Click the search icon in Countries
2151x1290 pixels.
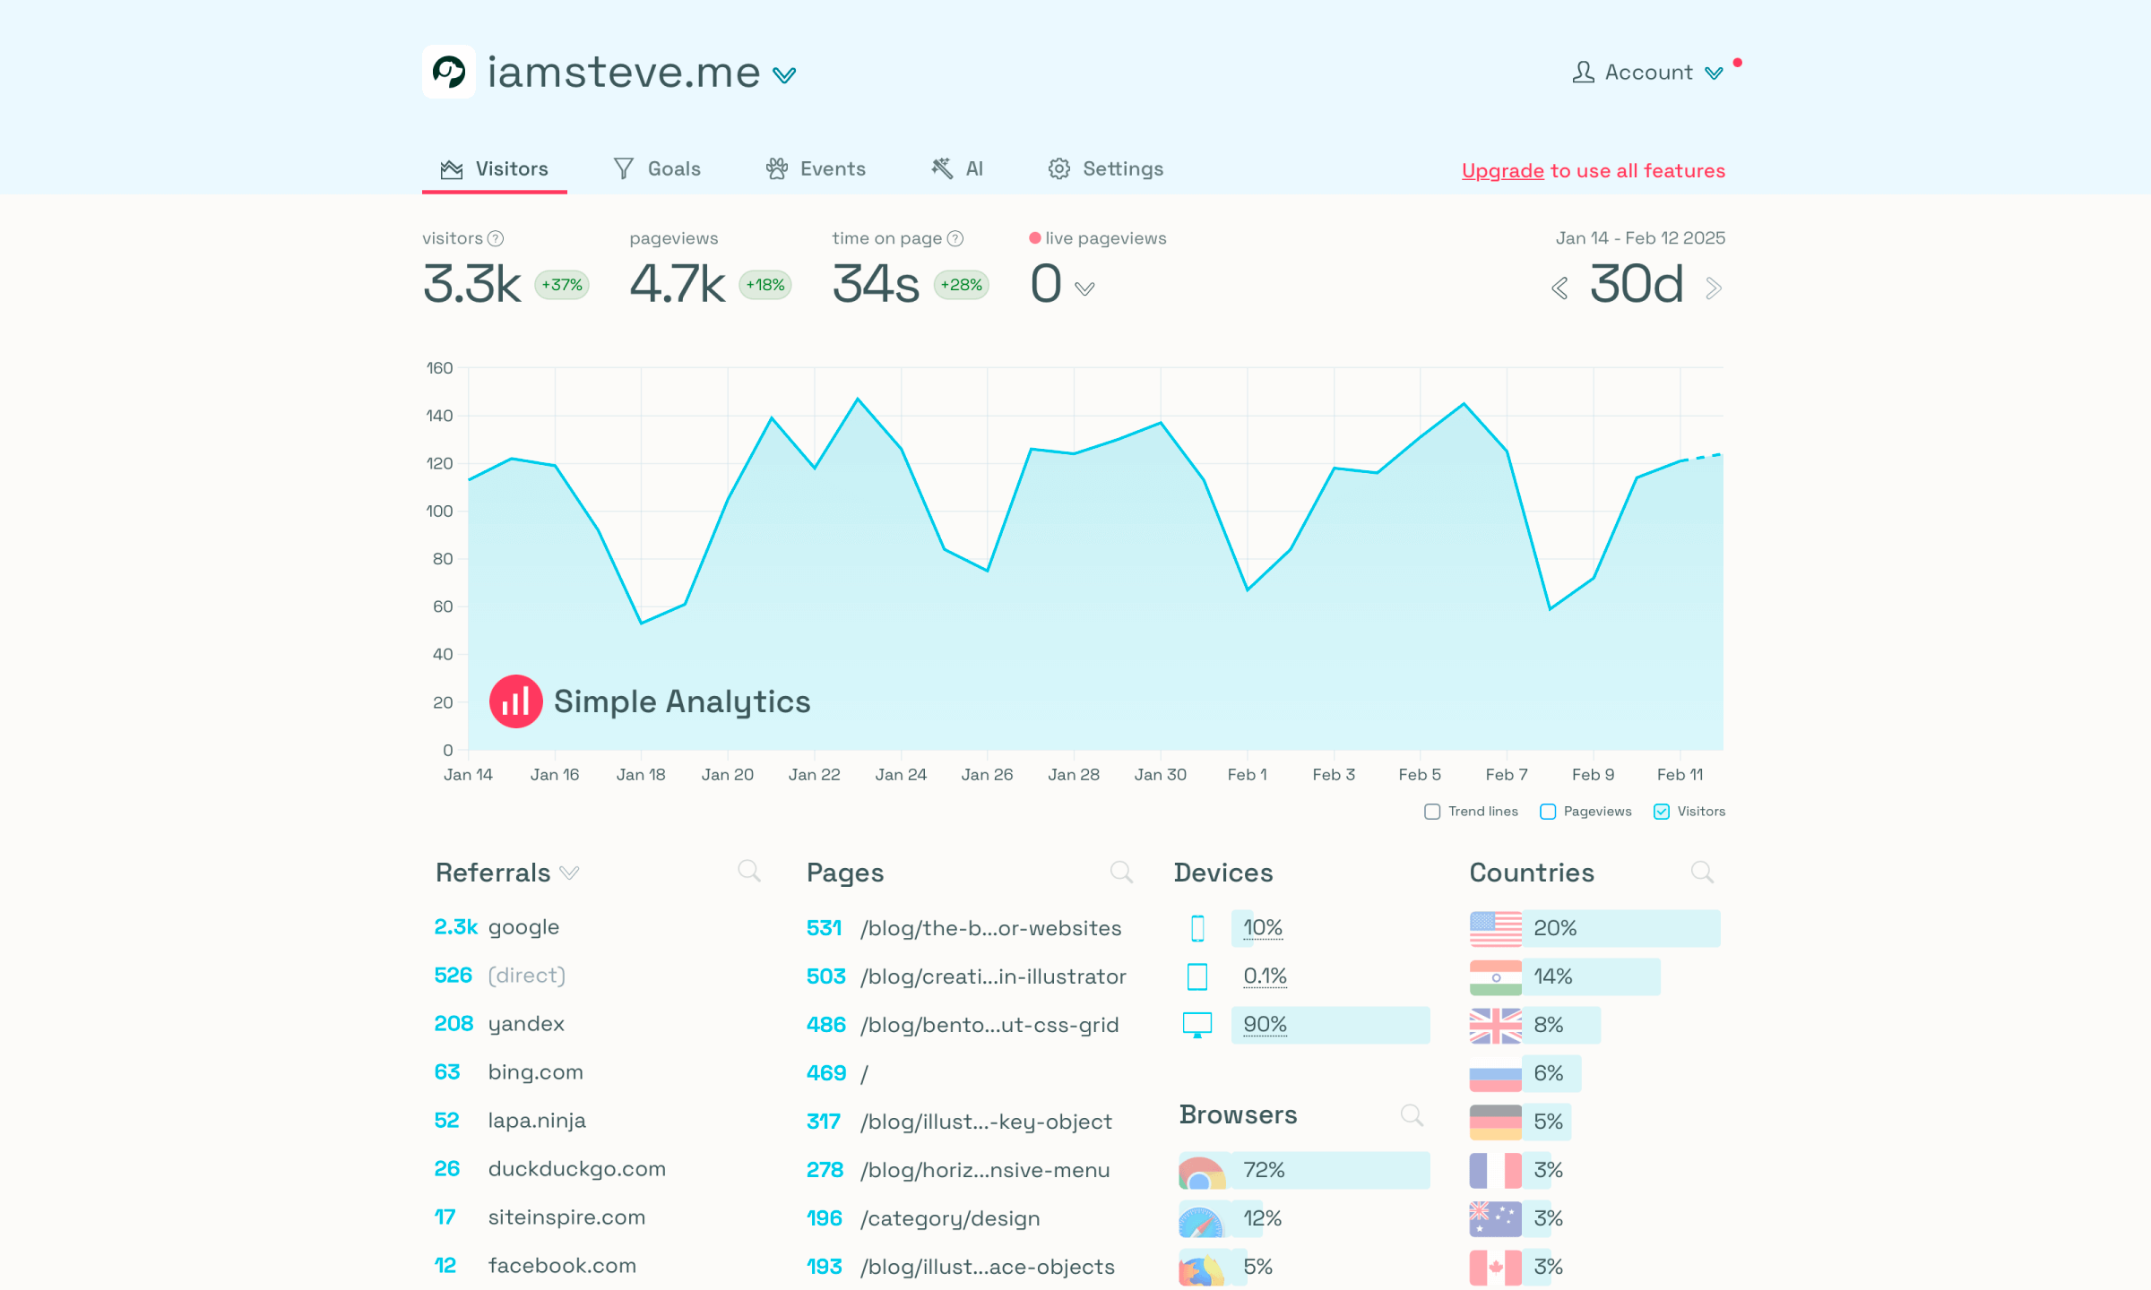[1702, 872]
